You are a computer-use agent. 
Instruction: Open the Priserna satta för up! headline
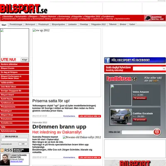pos(51,101)
